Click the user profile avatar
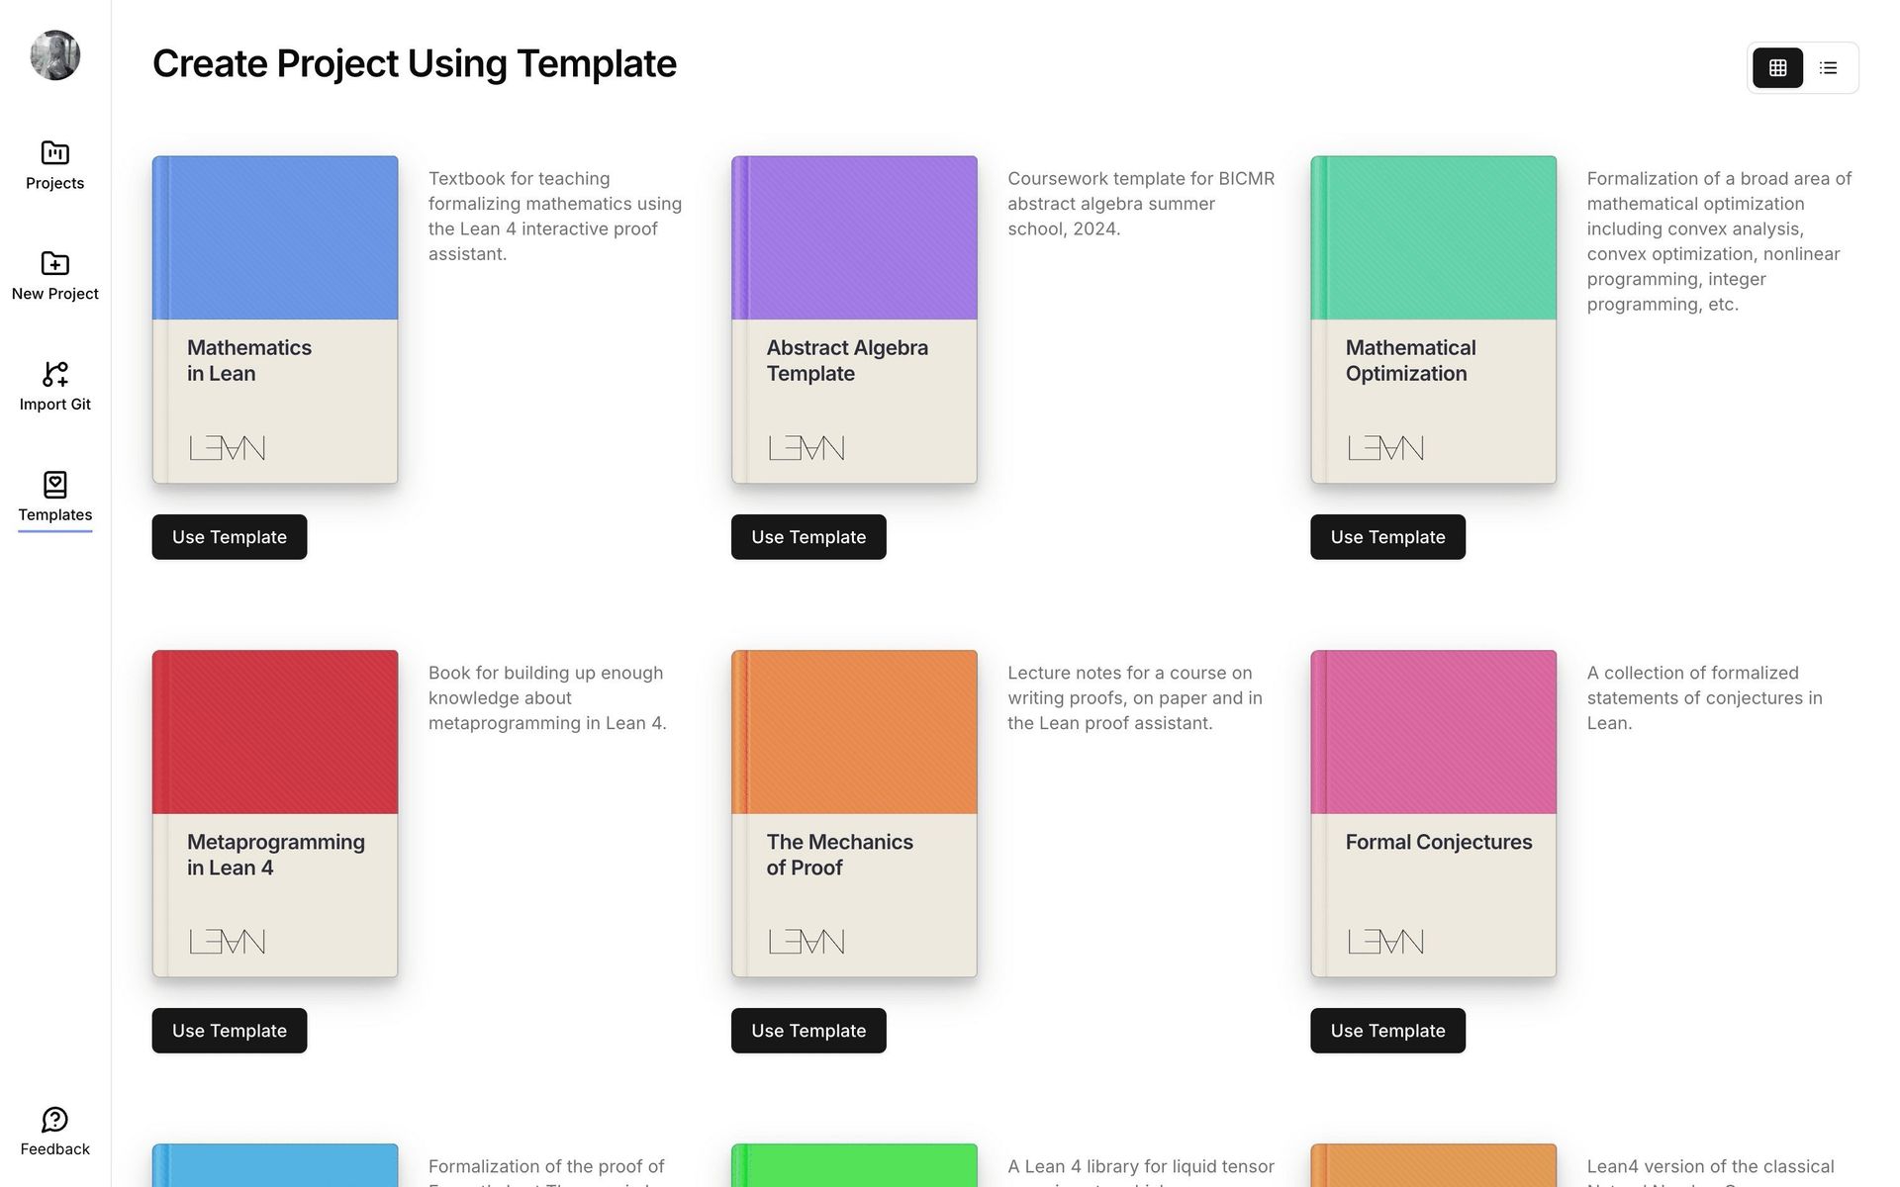Screen dimensions: 1900x1187 point(55,55)
